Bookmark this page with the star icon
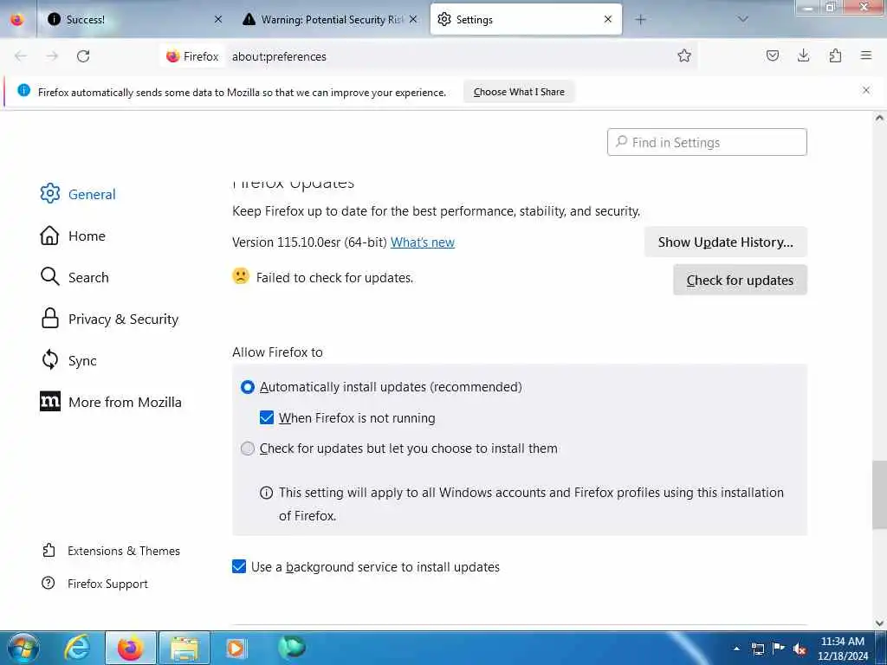Viewport: 887px width, 665px height. click(684, 55)
